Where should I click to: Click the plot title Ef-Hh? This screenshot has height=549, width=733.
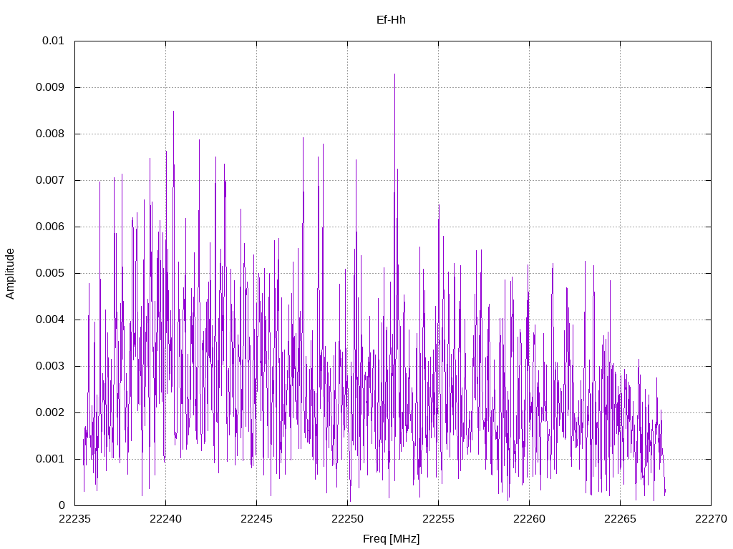point(391,20)
